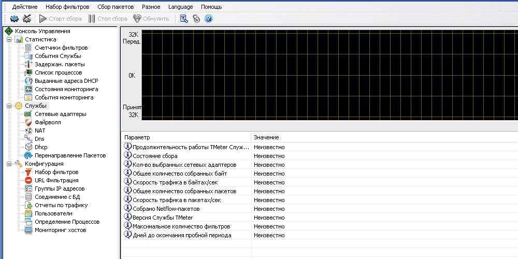Click the crossed-out gear disconnect icon

coord(27,19)
